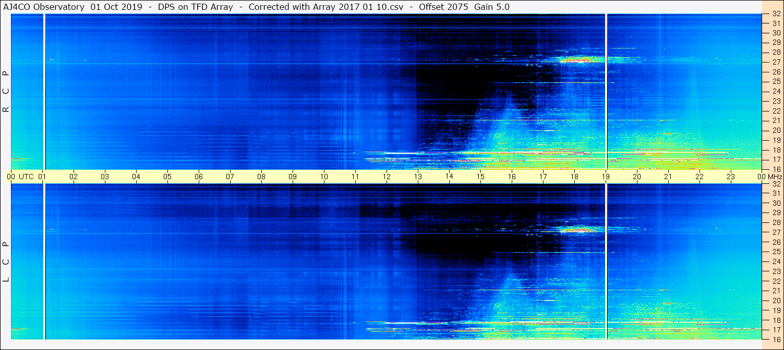The image size is (784, 350).
Task: Click 'Gain 5.0' in the title
Action: pyautogui.click(x=491, y=7)
